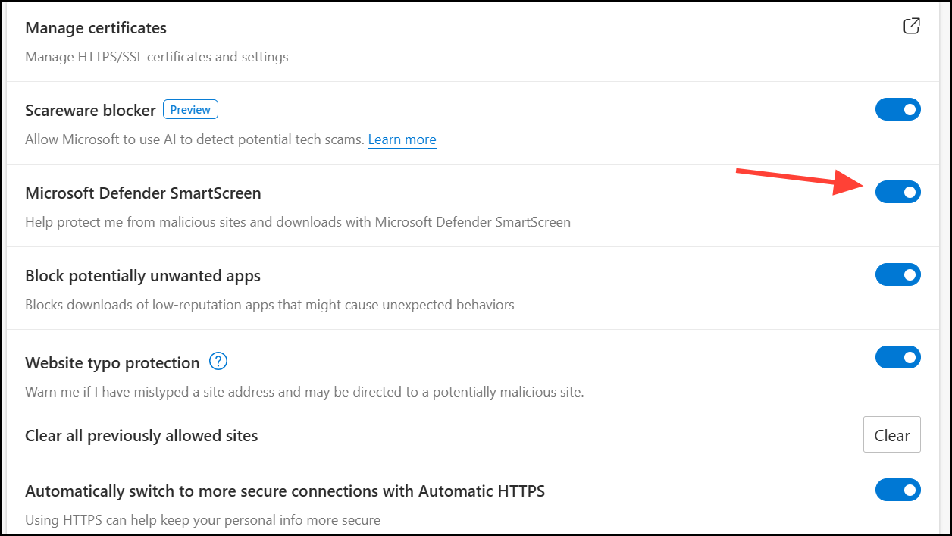Open Manage certificates external link icon
Viewport: 952px width, 536px height.
912,27
